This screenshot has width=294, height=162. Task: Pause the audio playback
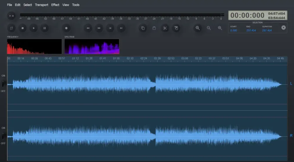point(45,28)
